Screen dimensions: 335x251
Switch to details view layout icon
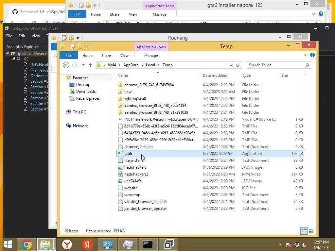(x=304, y=231)
